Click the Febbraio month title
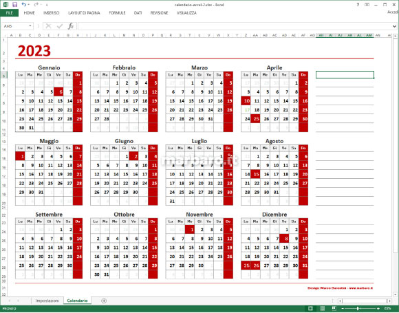 (x=124, y=67)
